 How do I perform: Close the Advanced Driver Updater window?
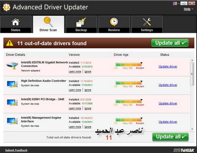tap(192, 3)
